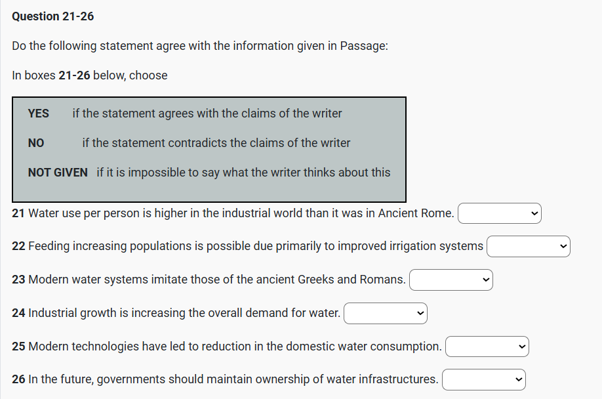Click 'if the statement contradicts the claims' text
Screen dimensions: 602x399
tap(216, 143)
